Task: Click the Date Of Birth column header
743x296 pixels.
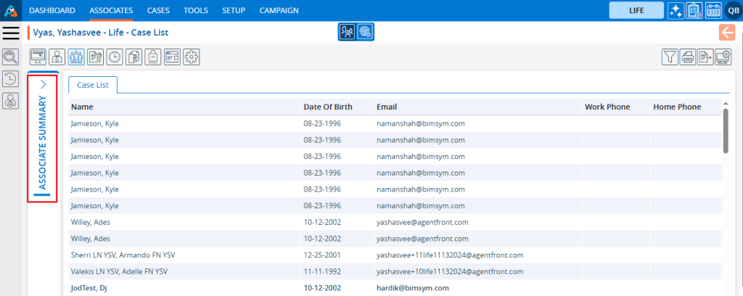Action: [x=327, y=107]
